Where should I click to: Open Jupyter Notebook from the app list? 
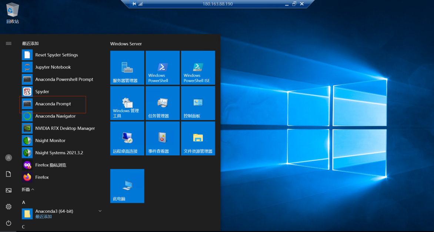point(53,67)
